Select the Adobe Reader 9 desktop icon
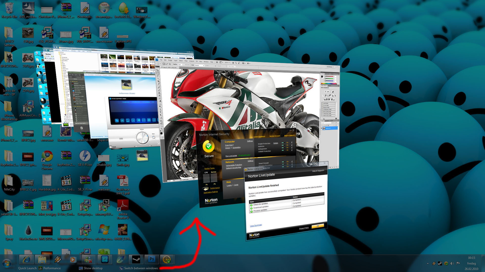The width and height of the screenshot is (485, 272). point(123,210)
